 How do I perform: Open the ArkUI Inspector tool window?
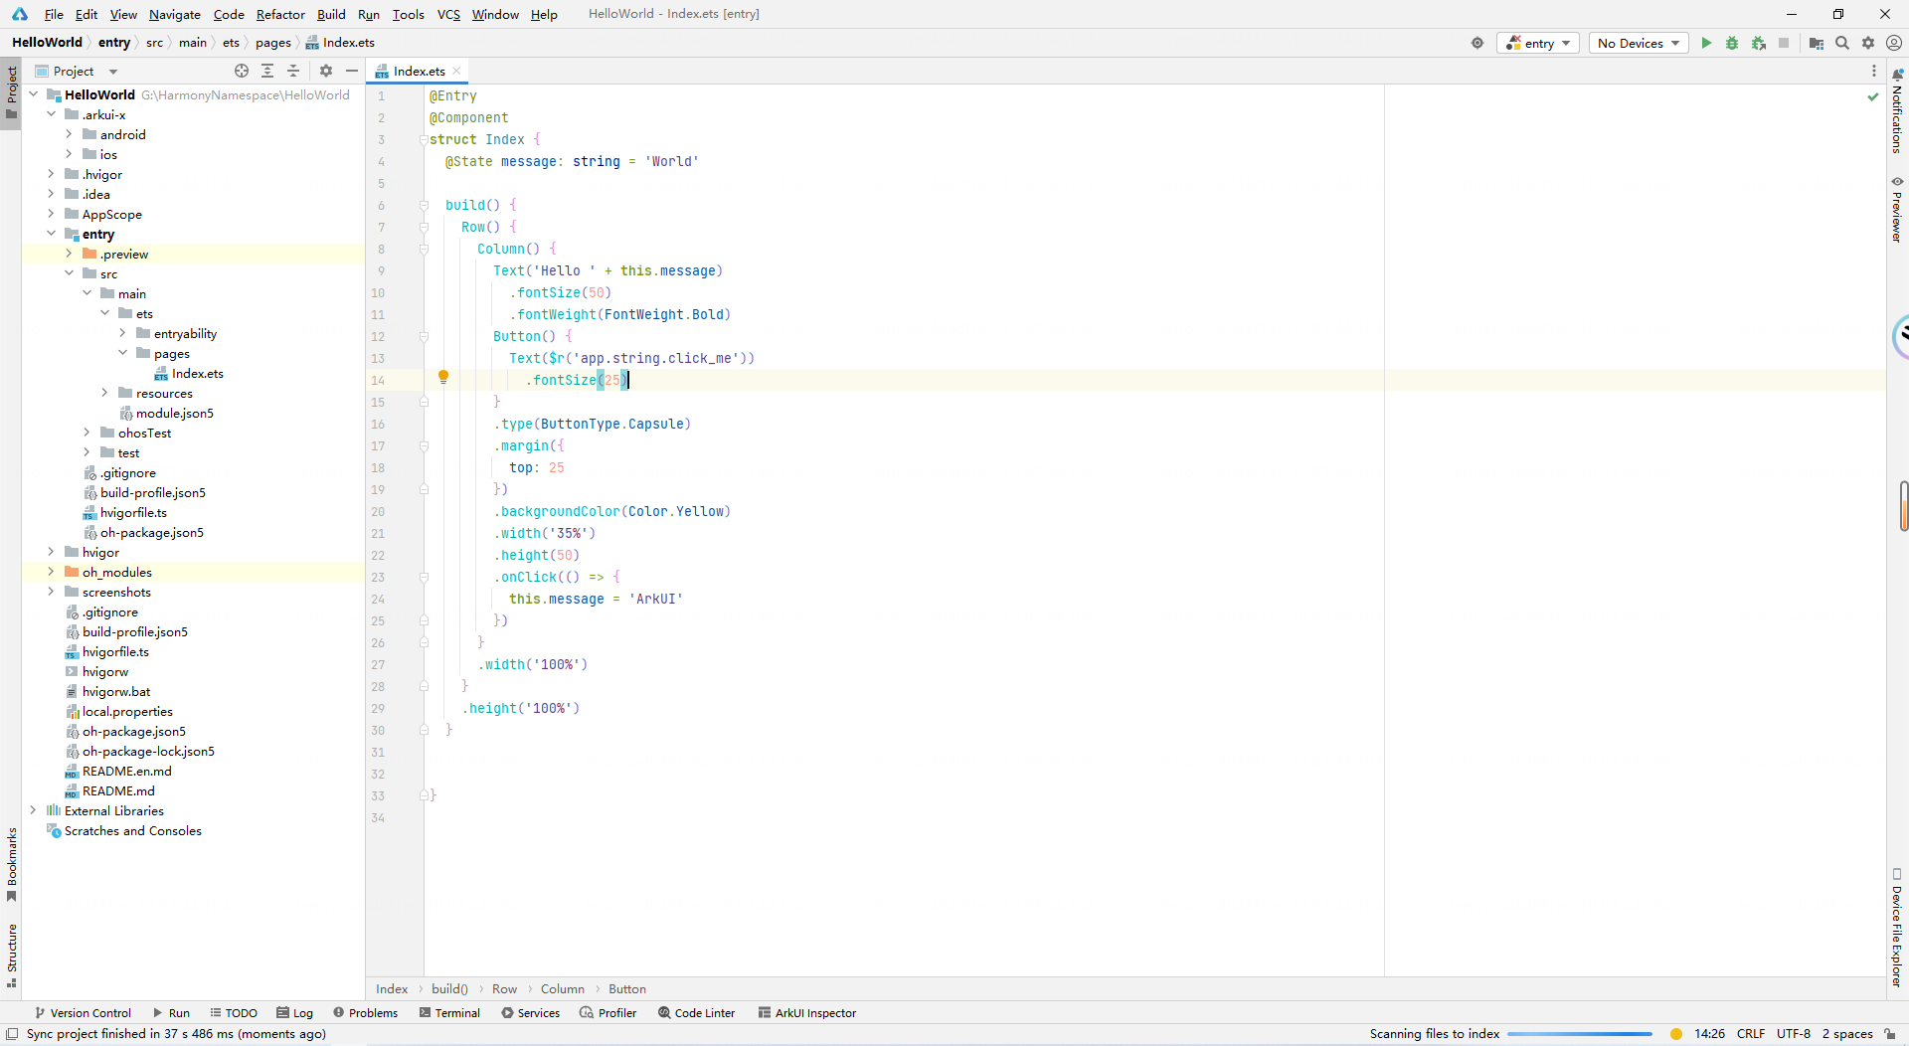click(807, 1012)
